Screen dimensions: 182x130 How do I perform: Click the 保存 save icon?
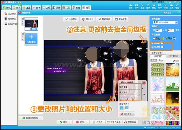[x=136, y=7]
